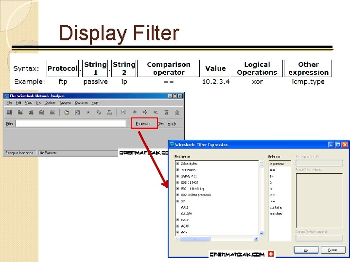Expand the 2dparityfec field tree node

pos(178,164)
